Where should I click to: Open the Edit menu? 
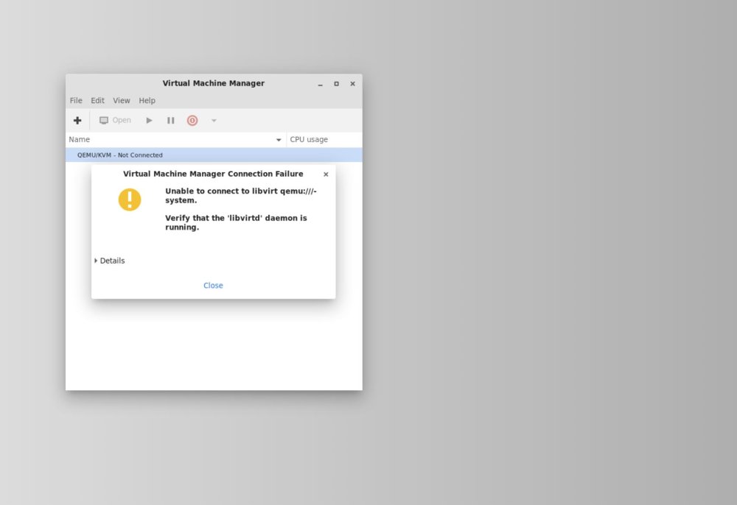tap(98, 100)
